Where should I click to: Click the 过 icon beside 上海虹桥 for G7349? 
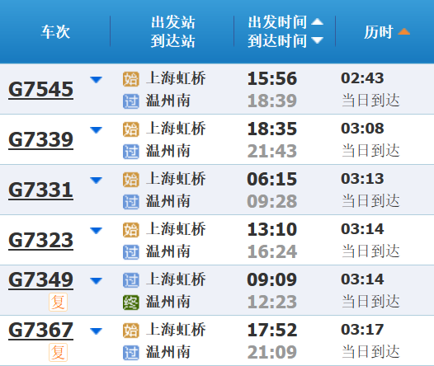(131, 280)
